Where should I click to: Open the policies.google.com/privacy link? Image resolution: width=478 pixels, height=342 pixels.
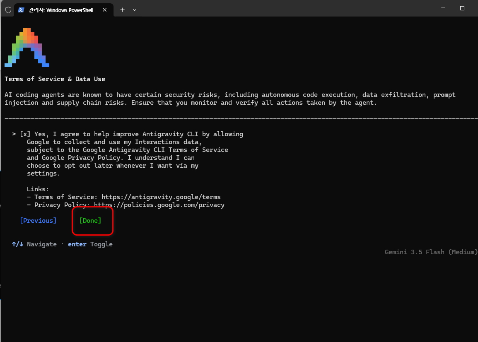click(159, 205)
